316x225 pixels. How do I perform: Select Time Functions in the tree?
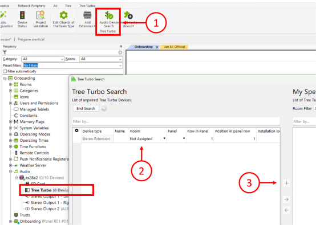[33, 147]
